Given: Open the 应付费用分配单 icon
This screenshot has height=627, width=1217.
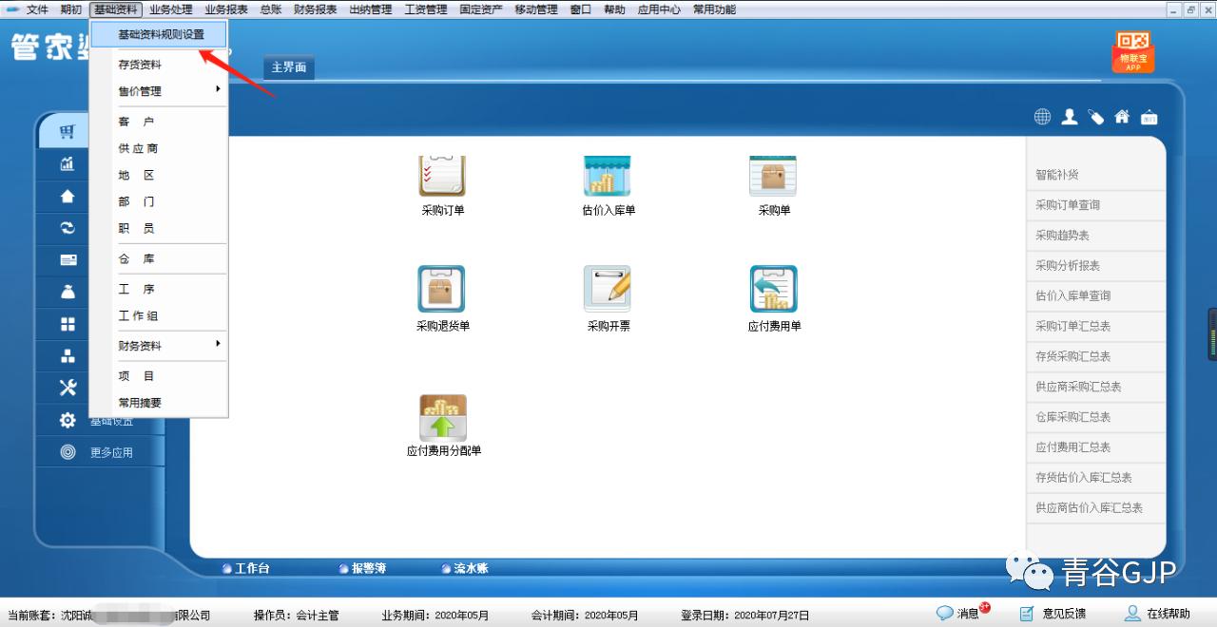Looking at the screenshot, I should click(443, 418).
